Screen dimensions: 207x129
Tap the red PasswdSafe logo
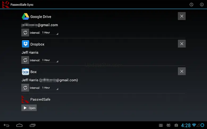tap(25, 99)
